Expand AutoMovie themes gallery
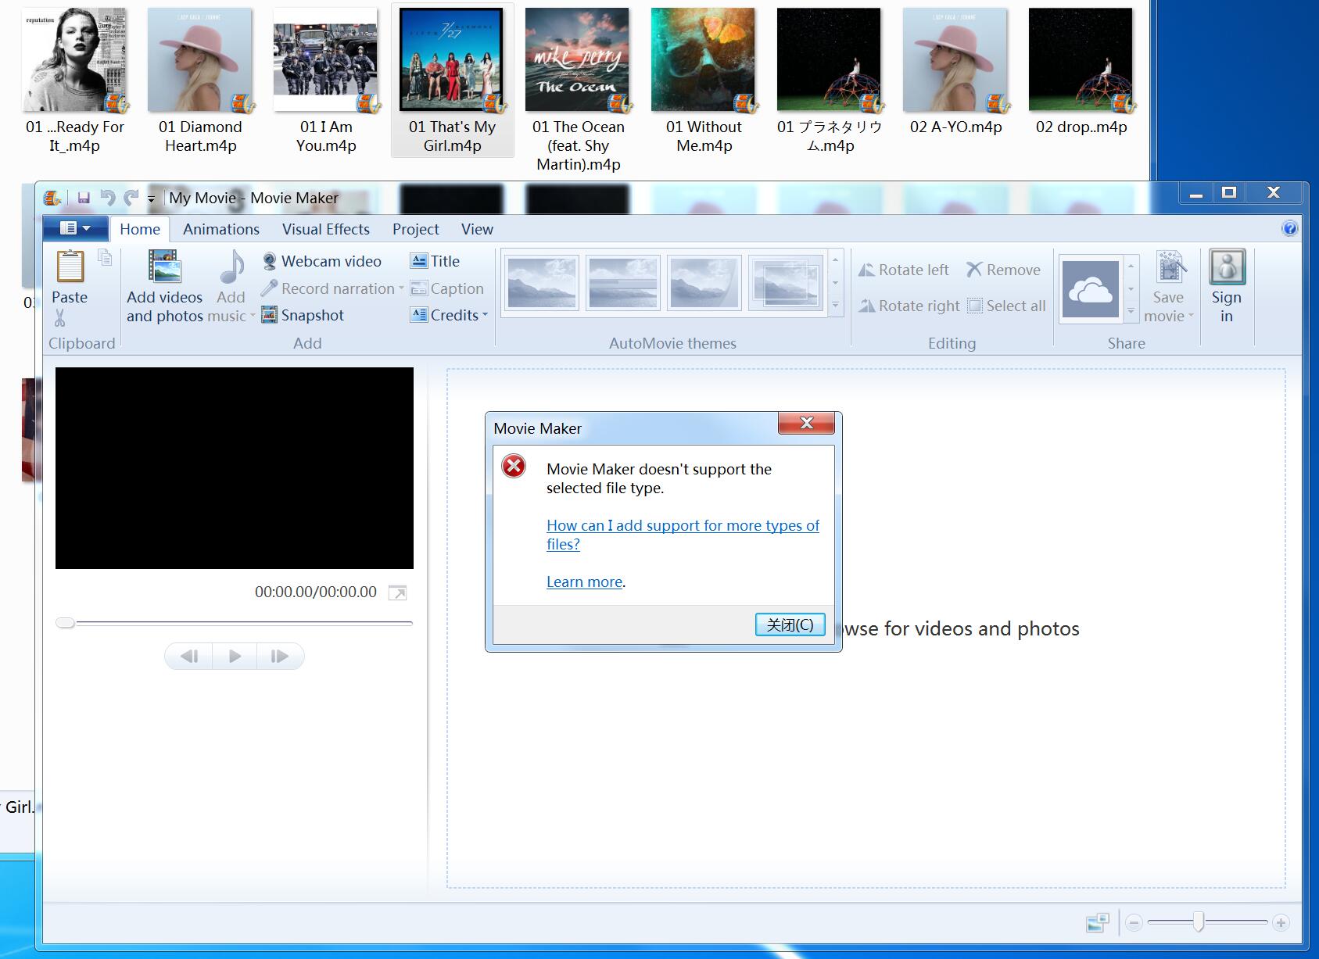This screenshot has height=959, width=1319. pyautogui.click(x=835, y=306)
